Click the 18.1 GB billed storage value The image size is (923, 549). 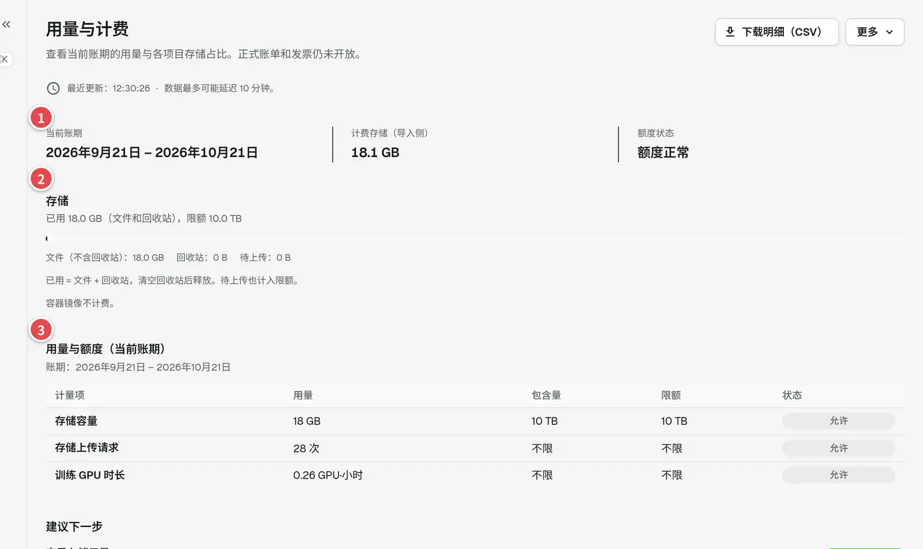(375, 152)
